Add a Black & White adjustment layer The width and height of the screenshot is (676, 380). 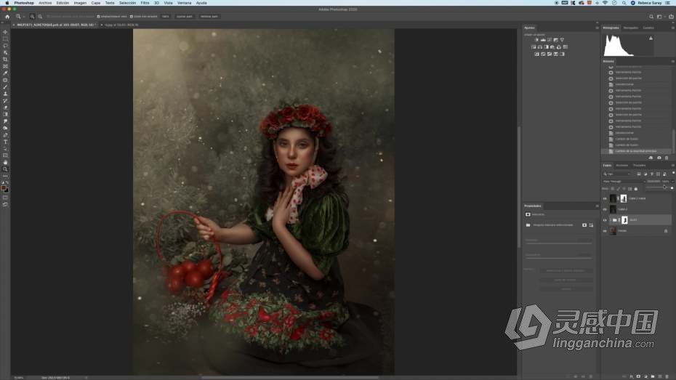pyautogui.click(x=546, y=47)
